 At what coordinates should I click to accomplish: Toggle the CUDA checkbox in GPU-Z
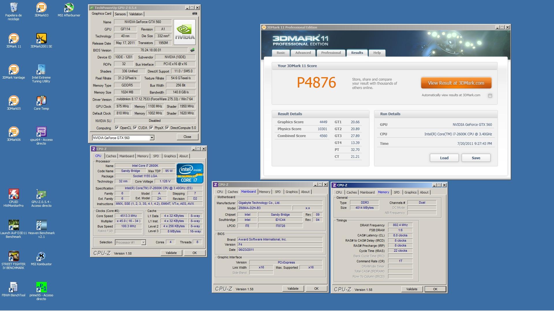(x=135, y=128)
